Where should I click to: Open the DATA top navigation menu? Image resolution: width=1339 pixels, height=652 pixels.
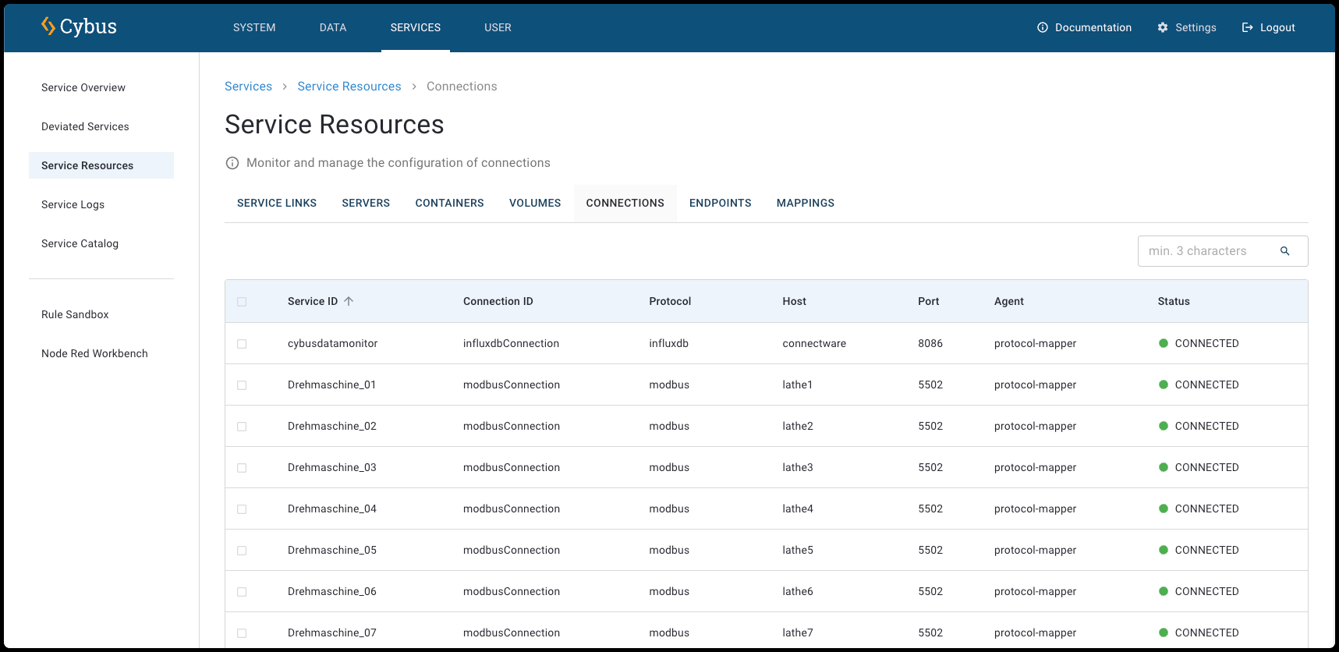coord(333,27)
